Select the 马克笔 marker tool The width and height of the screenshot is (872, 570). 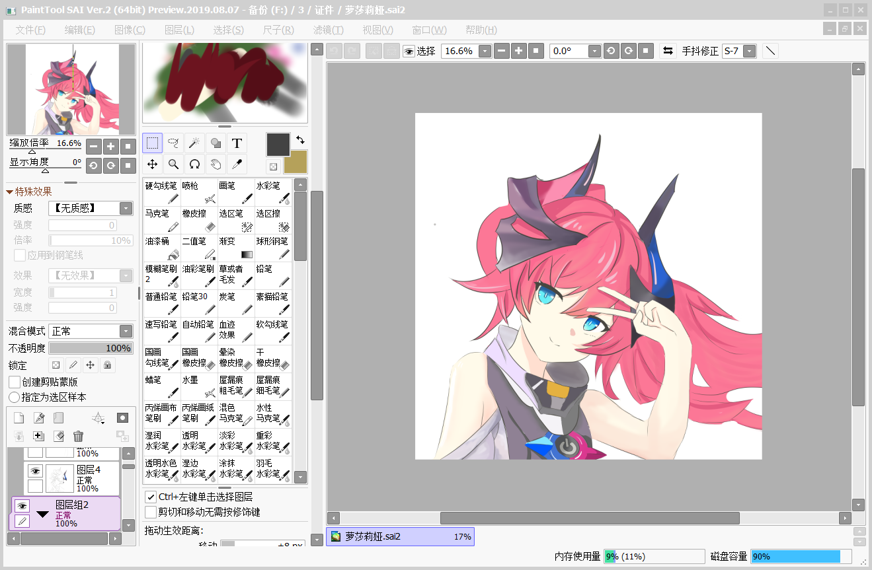162,220
